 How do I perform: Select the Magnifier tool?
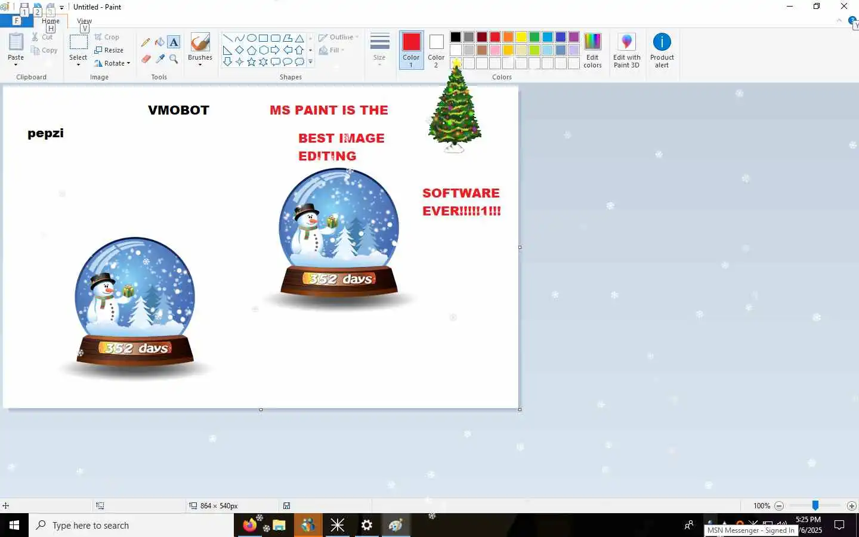tap(174, 58)
